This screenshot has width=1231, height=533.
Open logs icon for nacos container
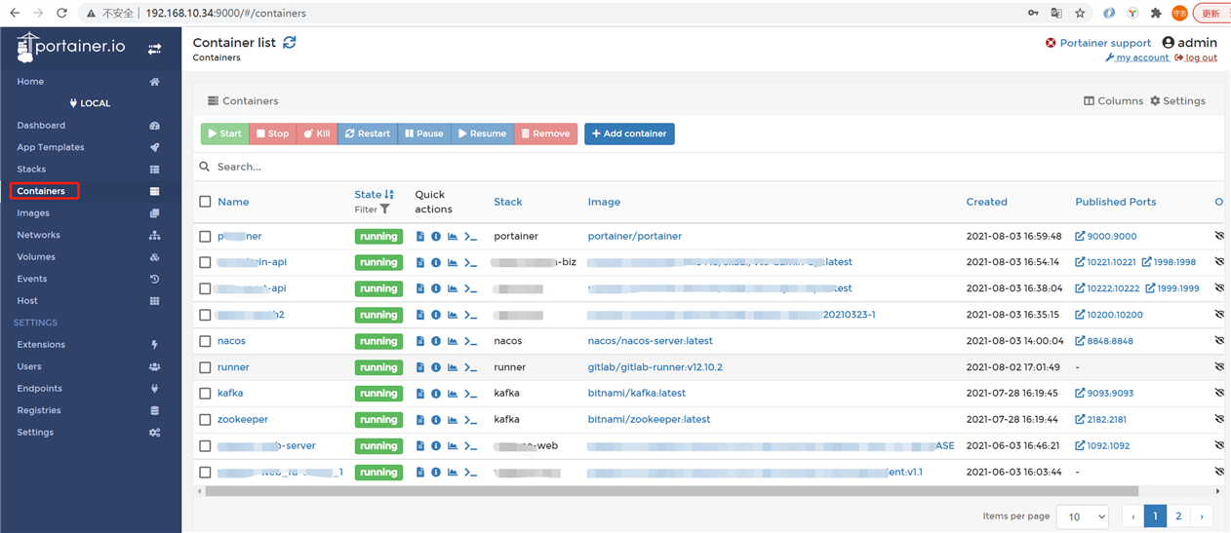point(420,341)
